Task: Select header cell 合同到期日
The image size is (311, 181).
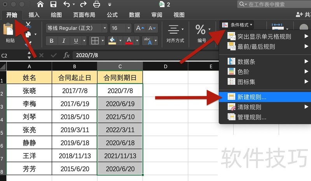Action: [x=120, y=78]
